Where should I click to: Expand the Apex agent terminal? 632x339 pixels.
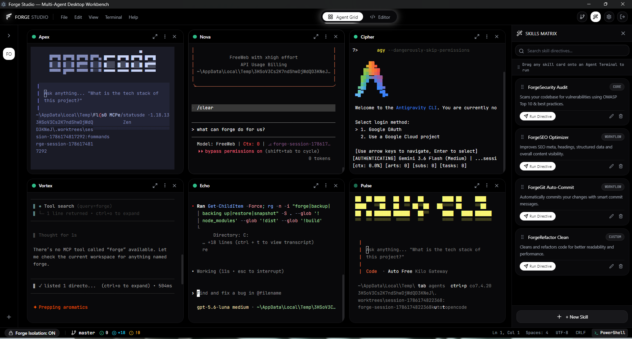(155, 37)
